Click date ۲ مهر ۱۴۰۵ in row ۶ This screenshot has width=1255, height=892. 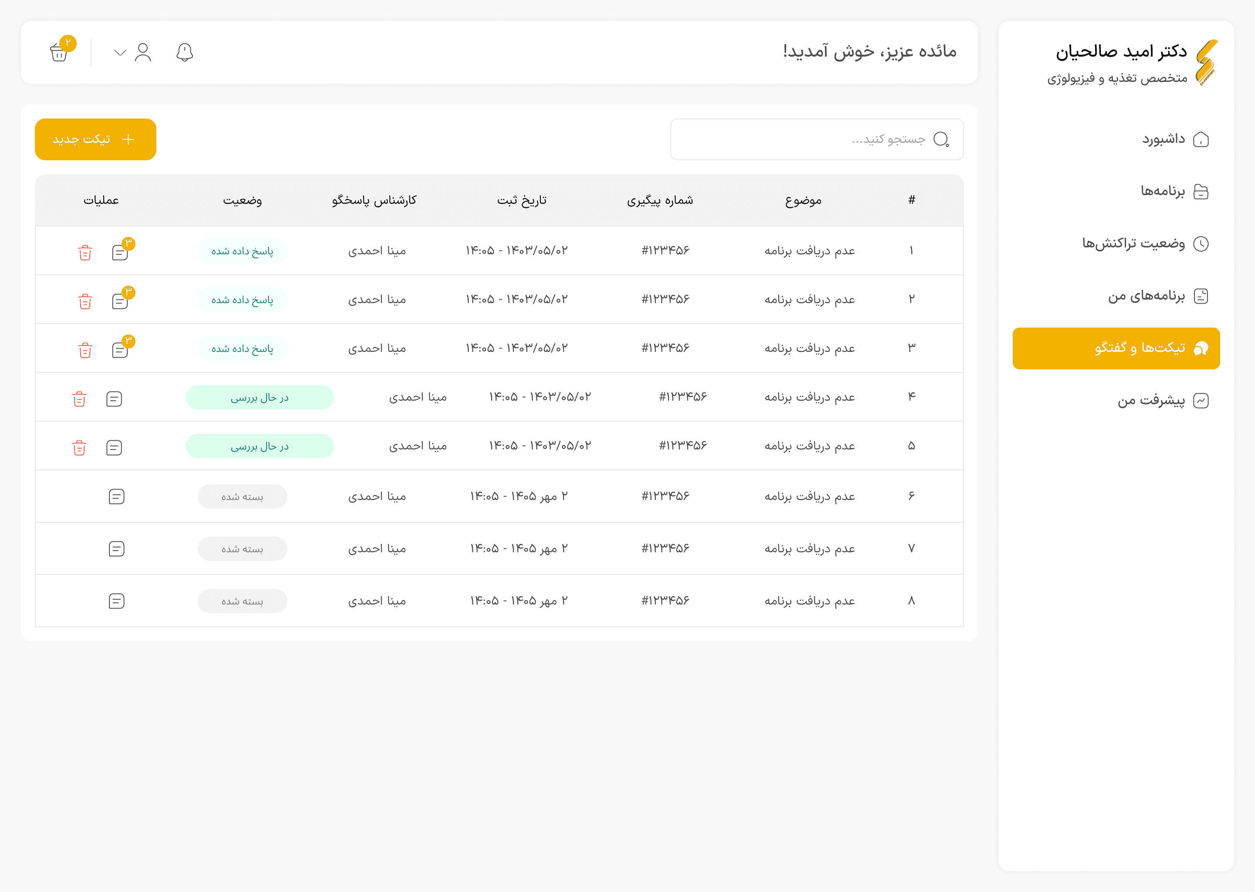tap(519, 497)
